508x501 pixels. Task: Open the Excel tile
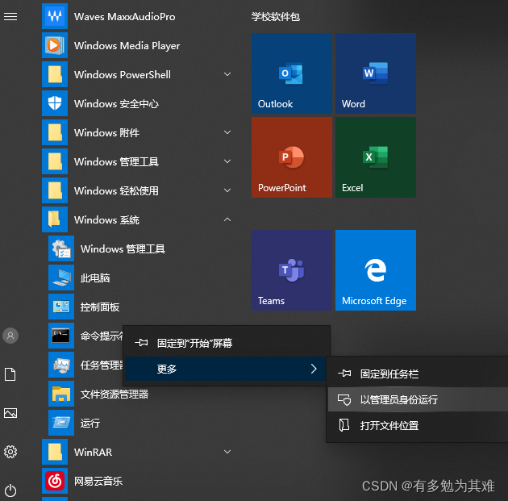[x=376, y=157]
